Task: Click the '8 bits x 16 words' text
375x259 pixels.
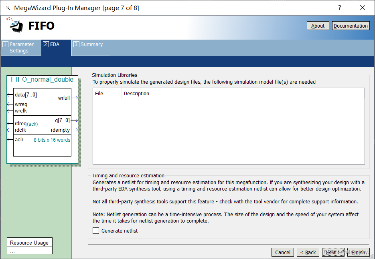Action: [x=52, y=140]
